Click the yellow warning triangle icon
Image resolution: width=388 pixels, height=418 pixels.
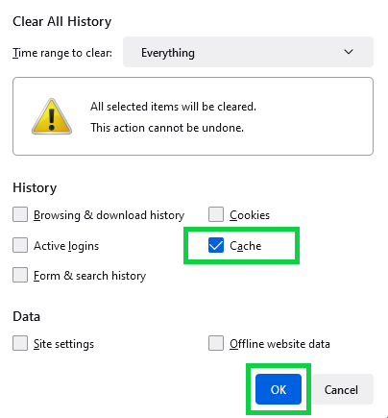tap(52, 116)
